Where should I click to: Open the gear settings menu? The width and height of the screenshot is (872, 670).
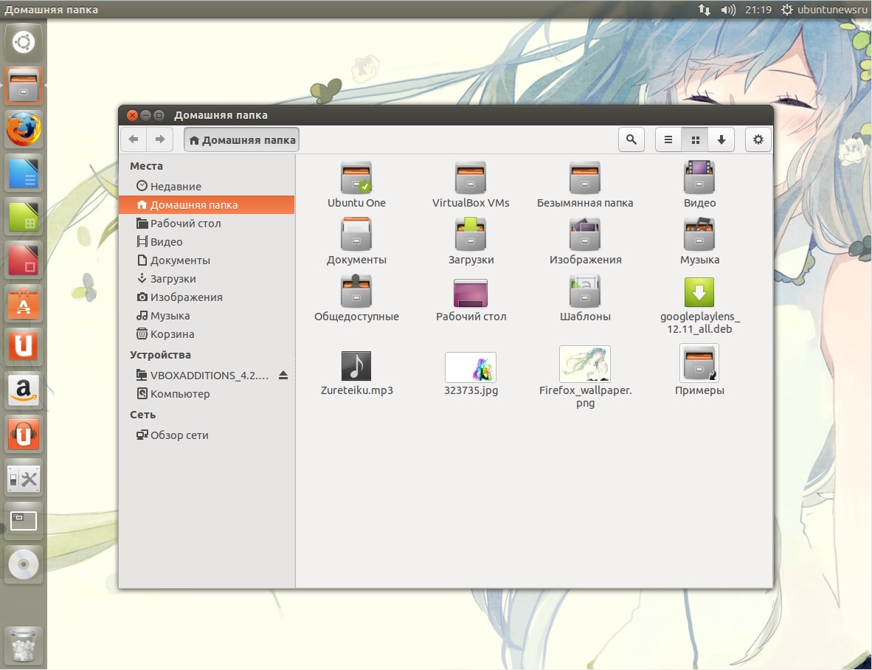click(x=758, y=139)
